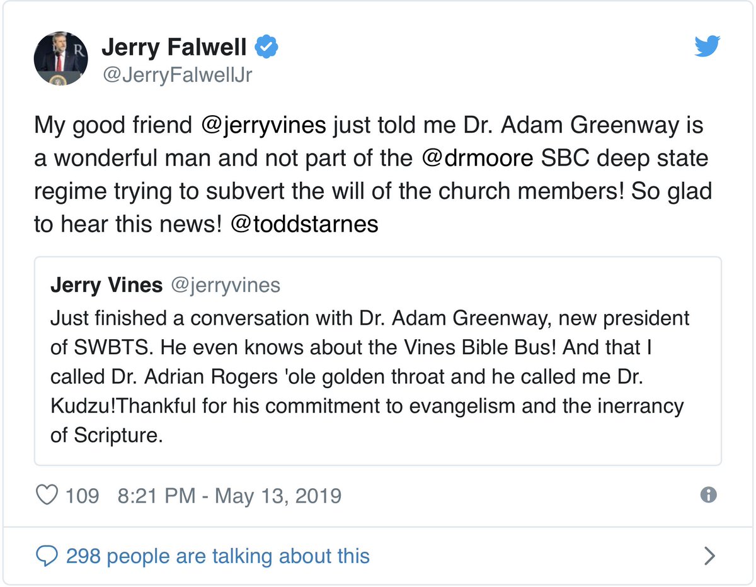Screen dimensions: 756x587
Task: Open the @toddstarnes mention
Action: [x=304, y=224]
